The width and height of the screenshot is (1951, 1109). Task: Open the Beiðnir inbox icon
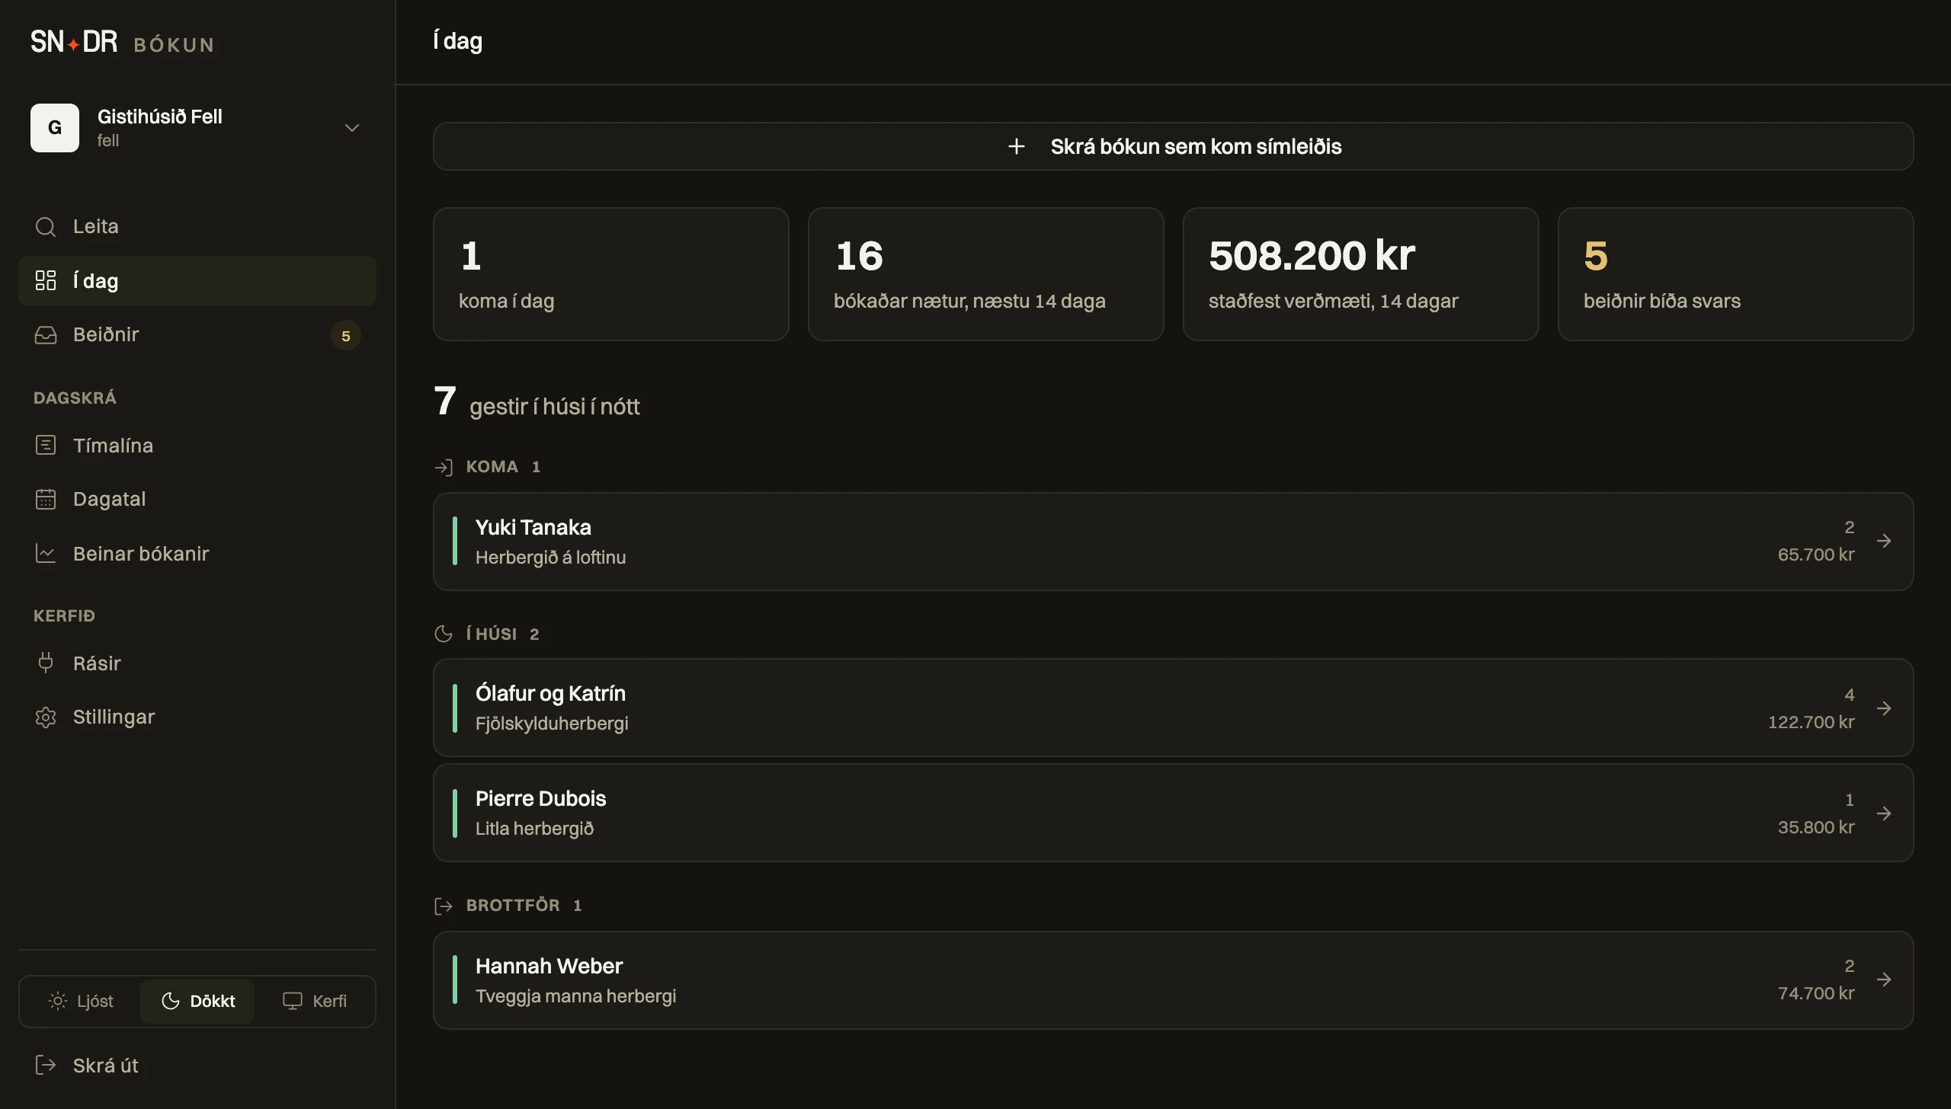point(46,335)
